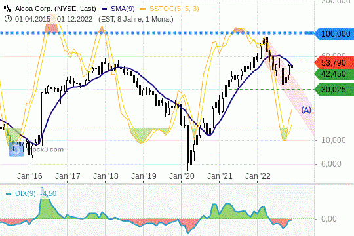The width and height of the screenshot is (354, 236).
Task: Click the 10,000 price axis label
Action: [334, 140]
